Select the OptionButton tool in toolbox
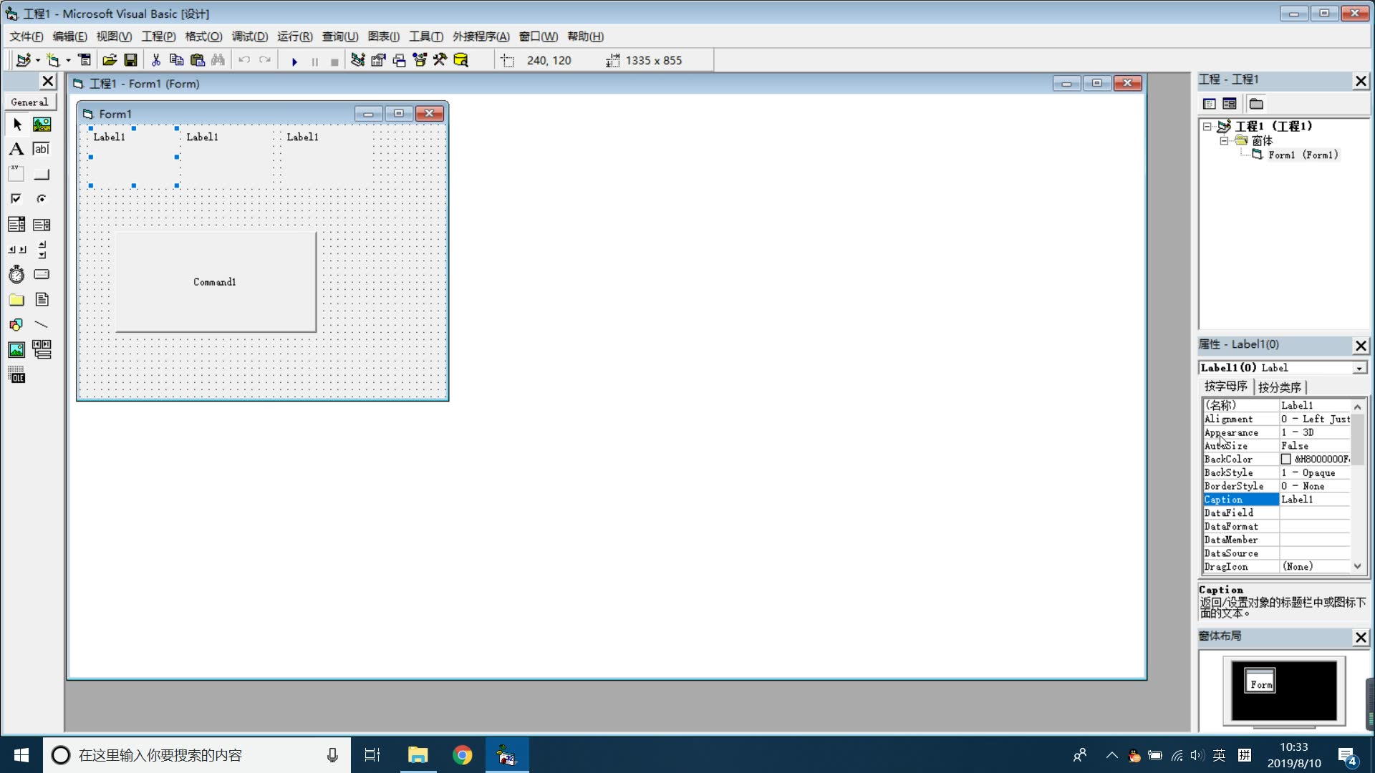 click(x=42, y=199)
